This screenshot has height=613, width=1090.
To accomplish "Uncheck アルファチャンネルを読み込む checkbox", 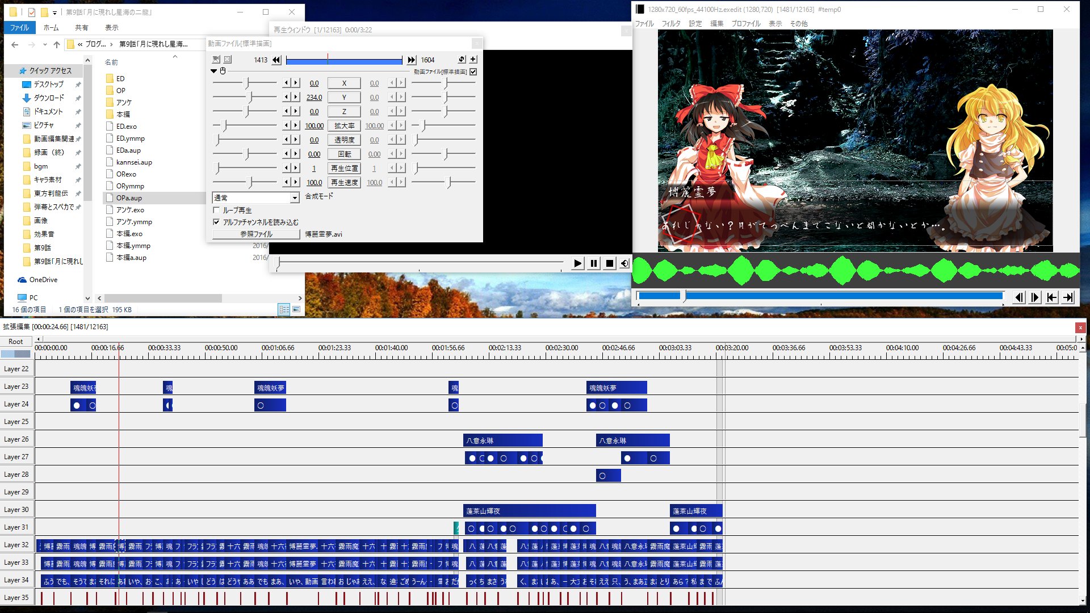I will tap(216, 222).
